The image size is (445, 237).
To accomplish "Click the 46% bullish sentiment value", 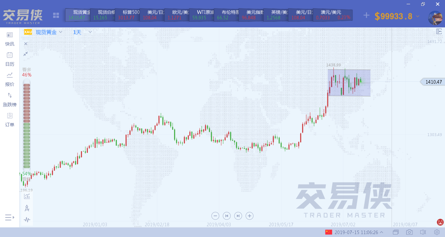I will tap(27, 75).
